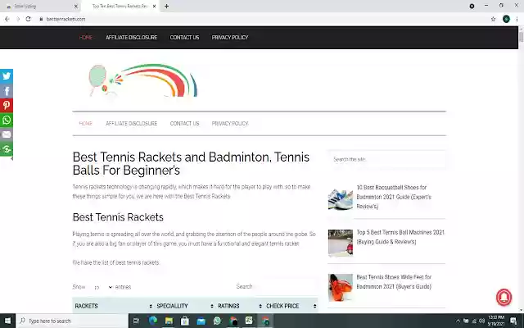
Task: Open Chrome profile avatar
Action: (x=506, y=19)
